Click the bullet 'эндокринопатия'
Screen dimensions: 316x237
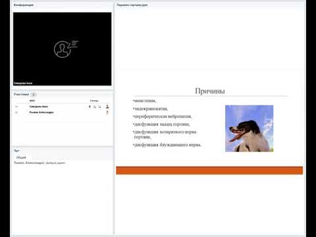pyautogui.click(x=151, y=109)
